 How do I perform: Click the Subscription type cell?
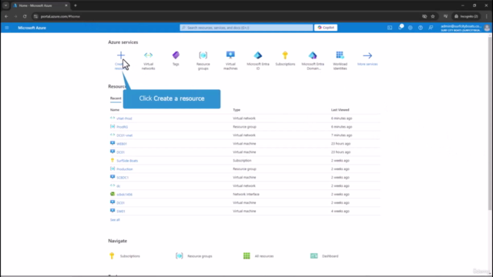(x=242, y=161)
